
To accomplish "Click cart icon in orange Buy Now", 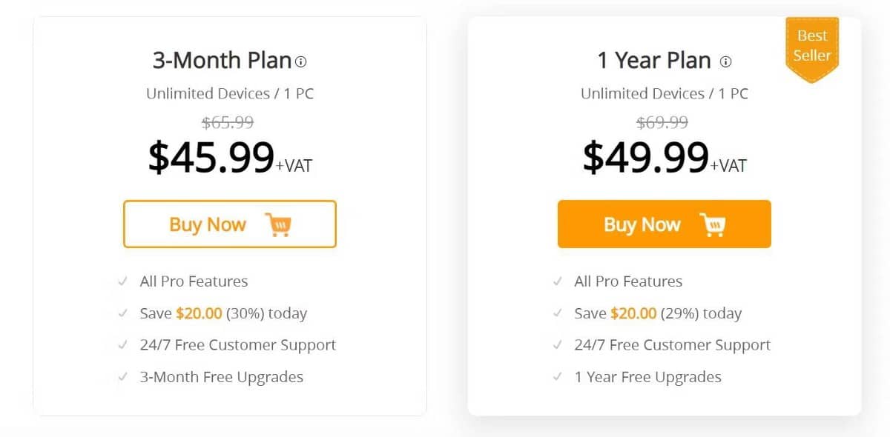I will click(713, 224).
